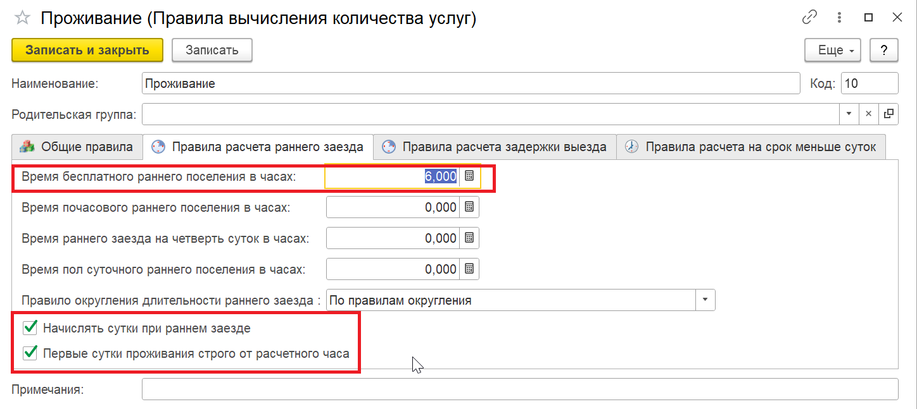Click the clock icon on short-stay rules tab

pos(631,147)
